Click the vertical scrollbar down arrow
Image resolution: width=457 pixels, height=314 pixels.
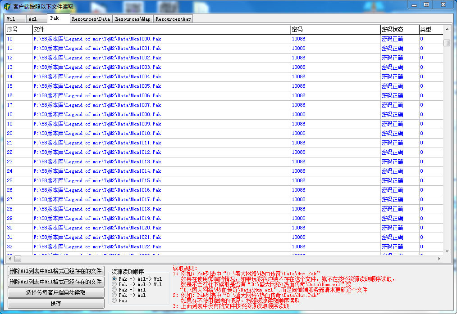tap(447, 251)
